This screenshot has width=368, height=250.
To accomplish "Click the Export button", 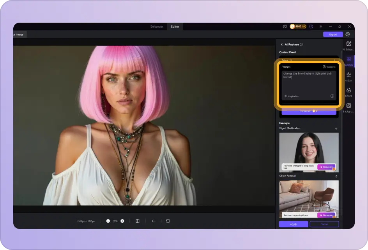I will tap(333, 34).
